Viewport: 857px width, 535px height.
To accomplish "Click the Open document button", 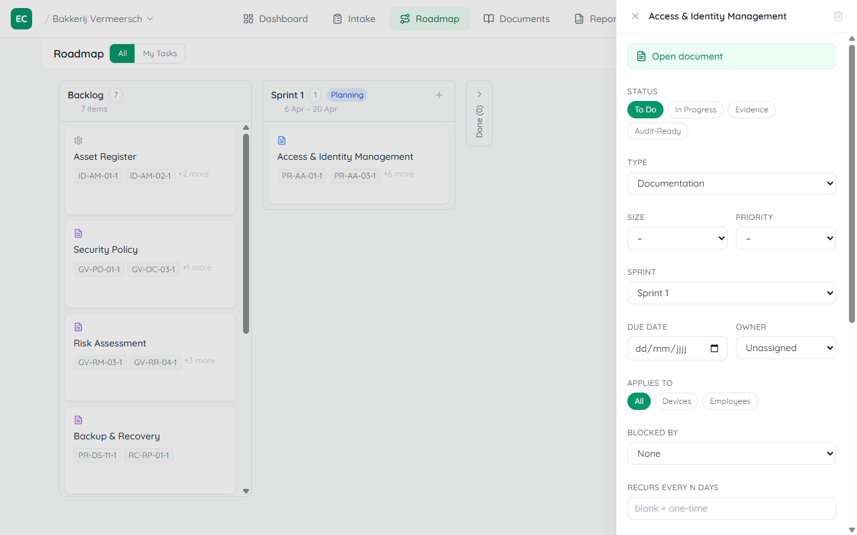I will [731, 56].
